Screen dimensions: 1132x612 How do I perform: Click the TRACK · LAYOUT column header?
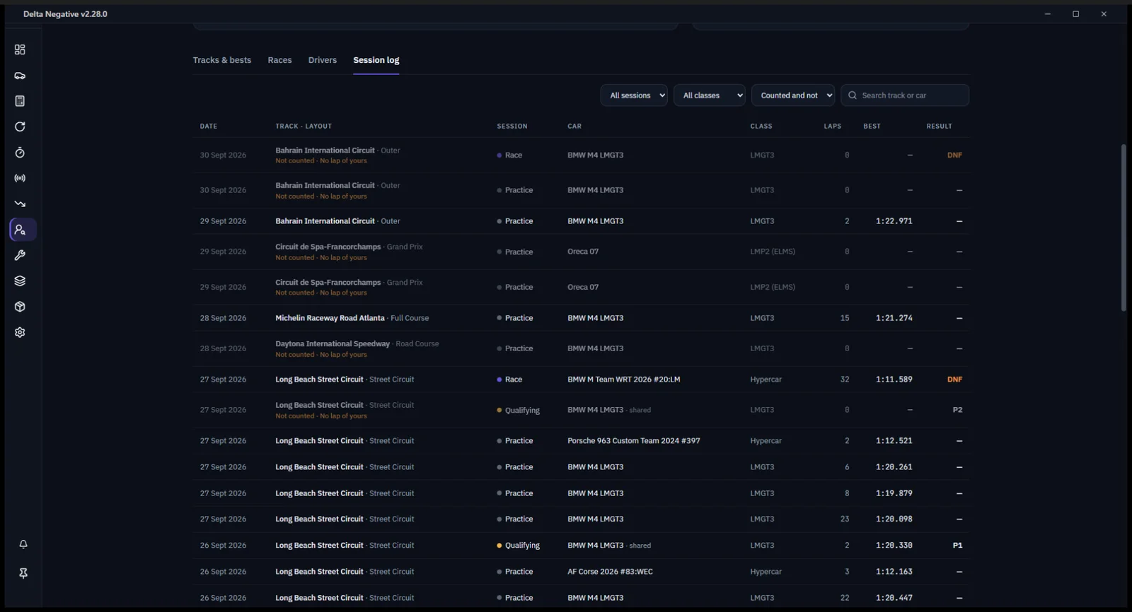point(304,126)
